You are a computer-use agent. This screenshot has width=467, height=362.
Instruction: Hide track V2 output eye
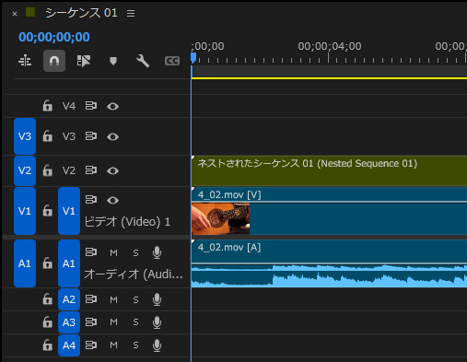coord(112,170)
